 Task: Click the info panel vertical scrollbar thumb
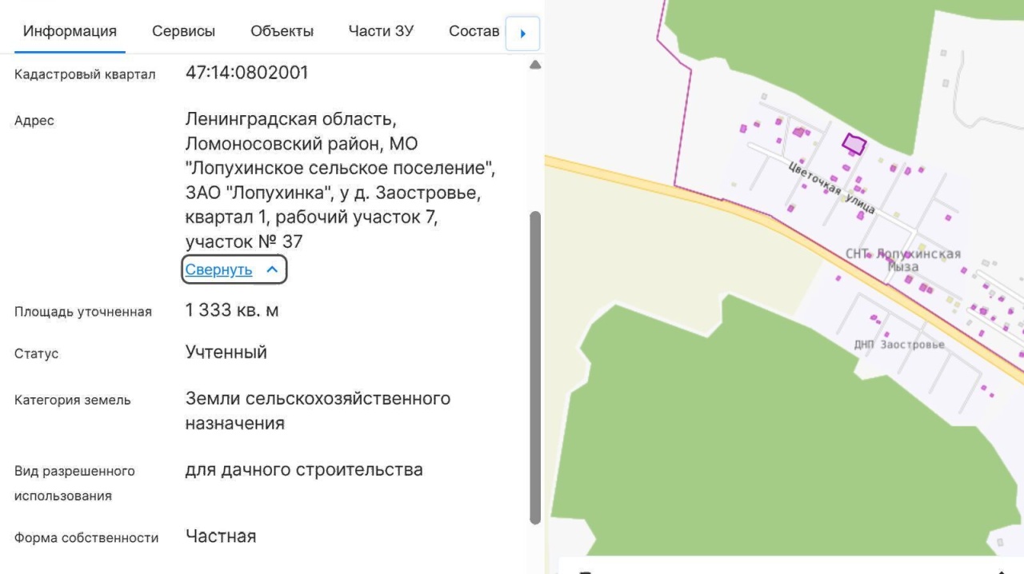point(535,368)
